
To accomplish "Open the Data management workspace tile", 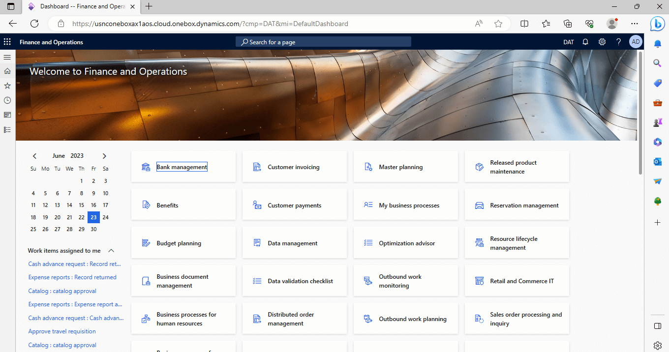I will click(x=295, y=243).
